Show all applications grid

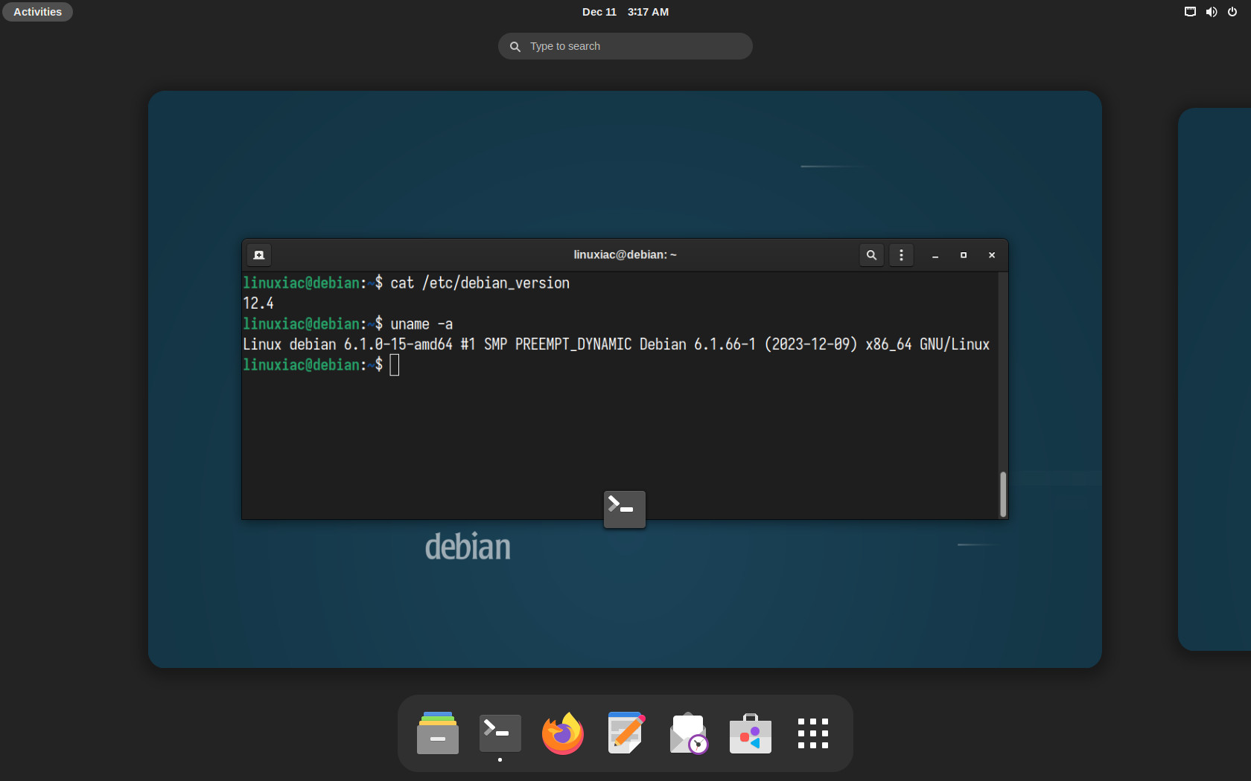pos(813,733)
